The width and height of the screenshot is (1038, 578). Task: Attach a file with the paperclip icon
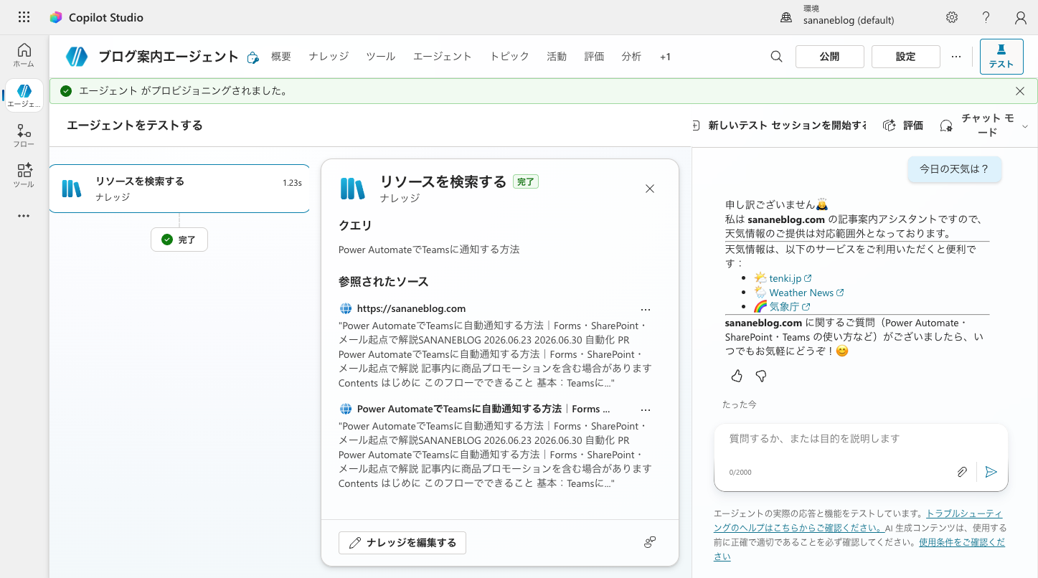click(962, 472)
